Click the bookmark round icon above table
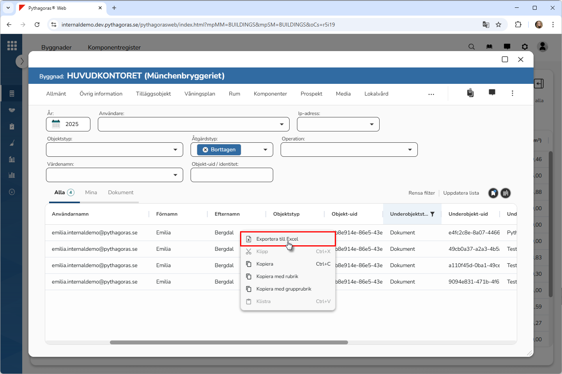The width and height of the screenshot is (562, 374). [x=493, y=193]
